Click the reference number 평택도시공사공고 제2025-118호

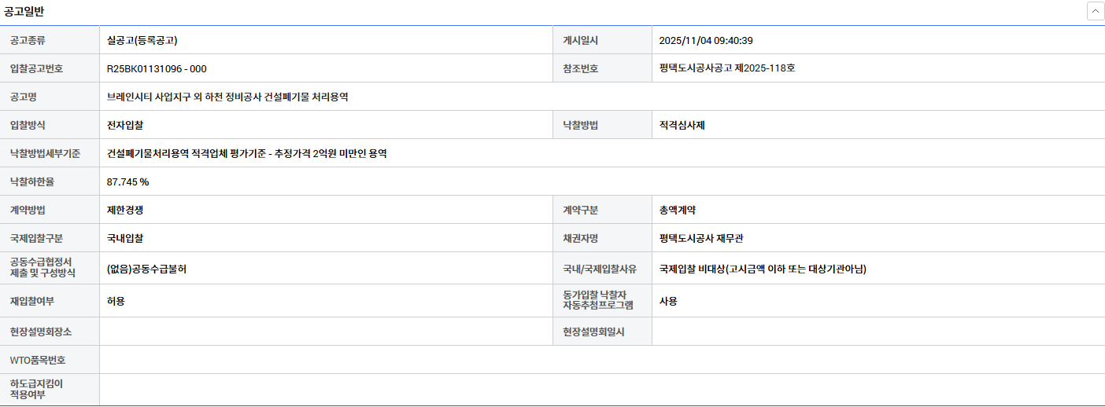(x=727, y=69)
